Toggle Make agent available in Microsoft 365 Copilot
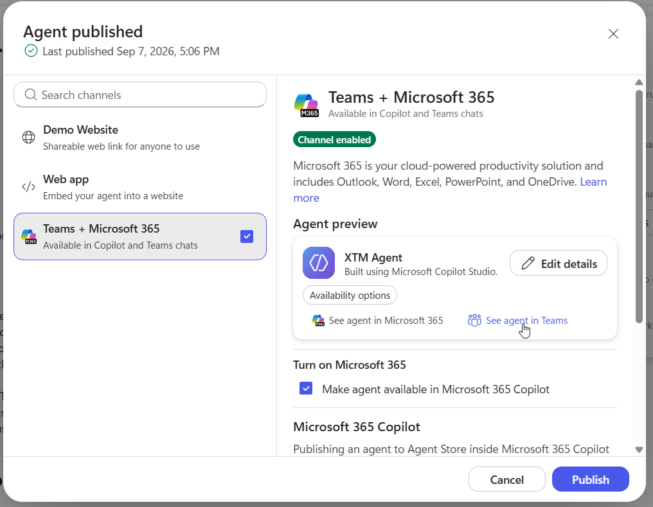653x507 pixels. coord(306,388)
